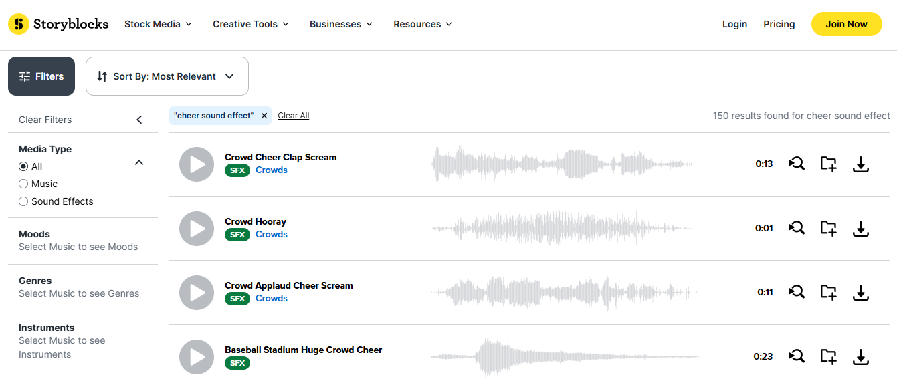This screenshot has height=381, width=897.
Task: Find similar sounds to Crowd Applaud Cheer Scream
Action: click(x=796, y=292)
